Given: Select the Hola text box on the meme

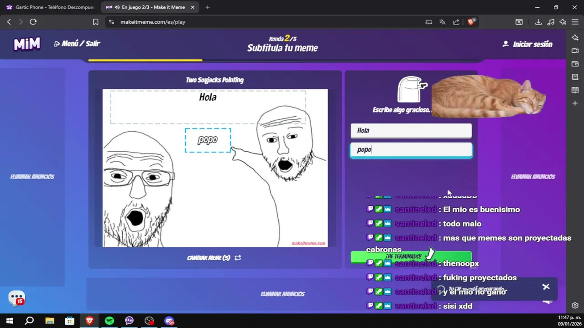Looking at the screenshot, I should 208,107.
